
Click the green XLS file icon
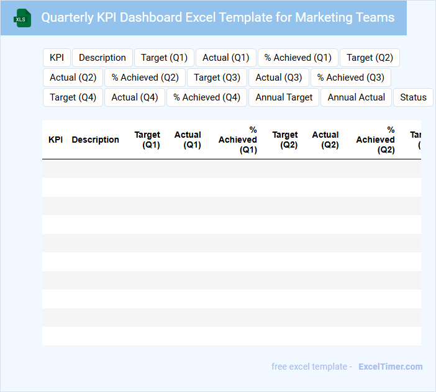coord(22,18)
